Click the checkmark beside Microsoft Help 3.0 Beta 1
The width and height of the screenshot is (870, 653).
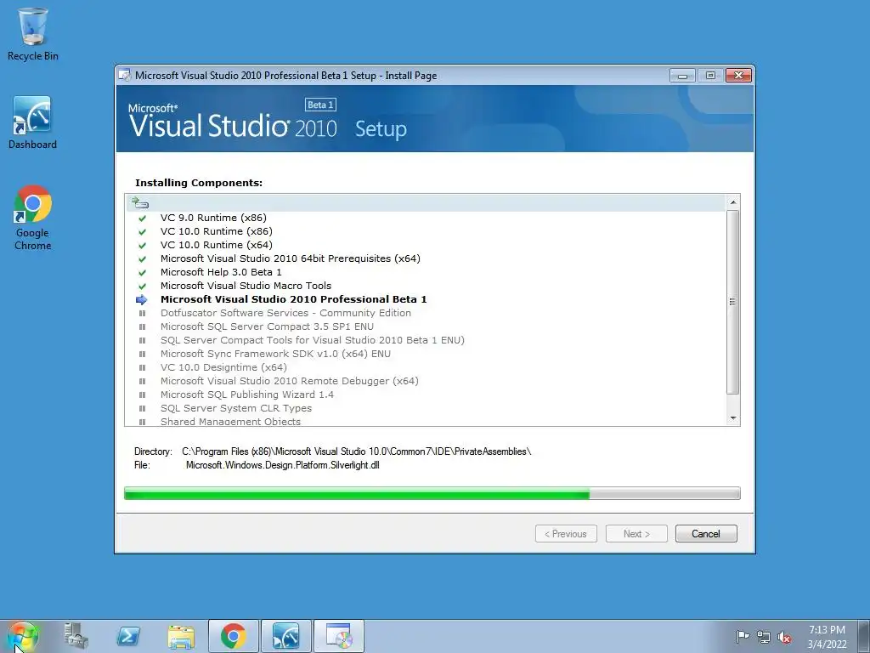pyautogui.click(x=142, y=273)
